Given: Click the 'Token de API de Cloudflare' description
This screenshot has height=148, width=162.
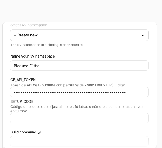Looking at the screenshot, I should tap(68, 85).
